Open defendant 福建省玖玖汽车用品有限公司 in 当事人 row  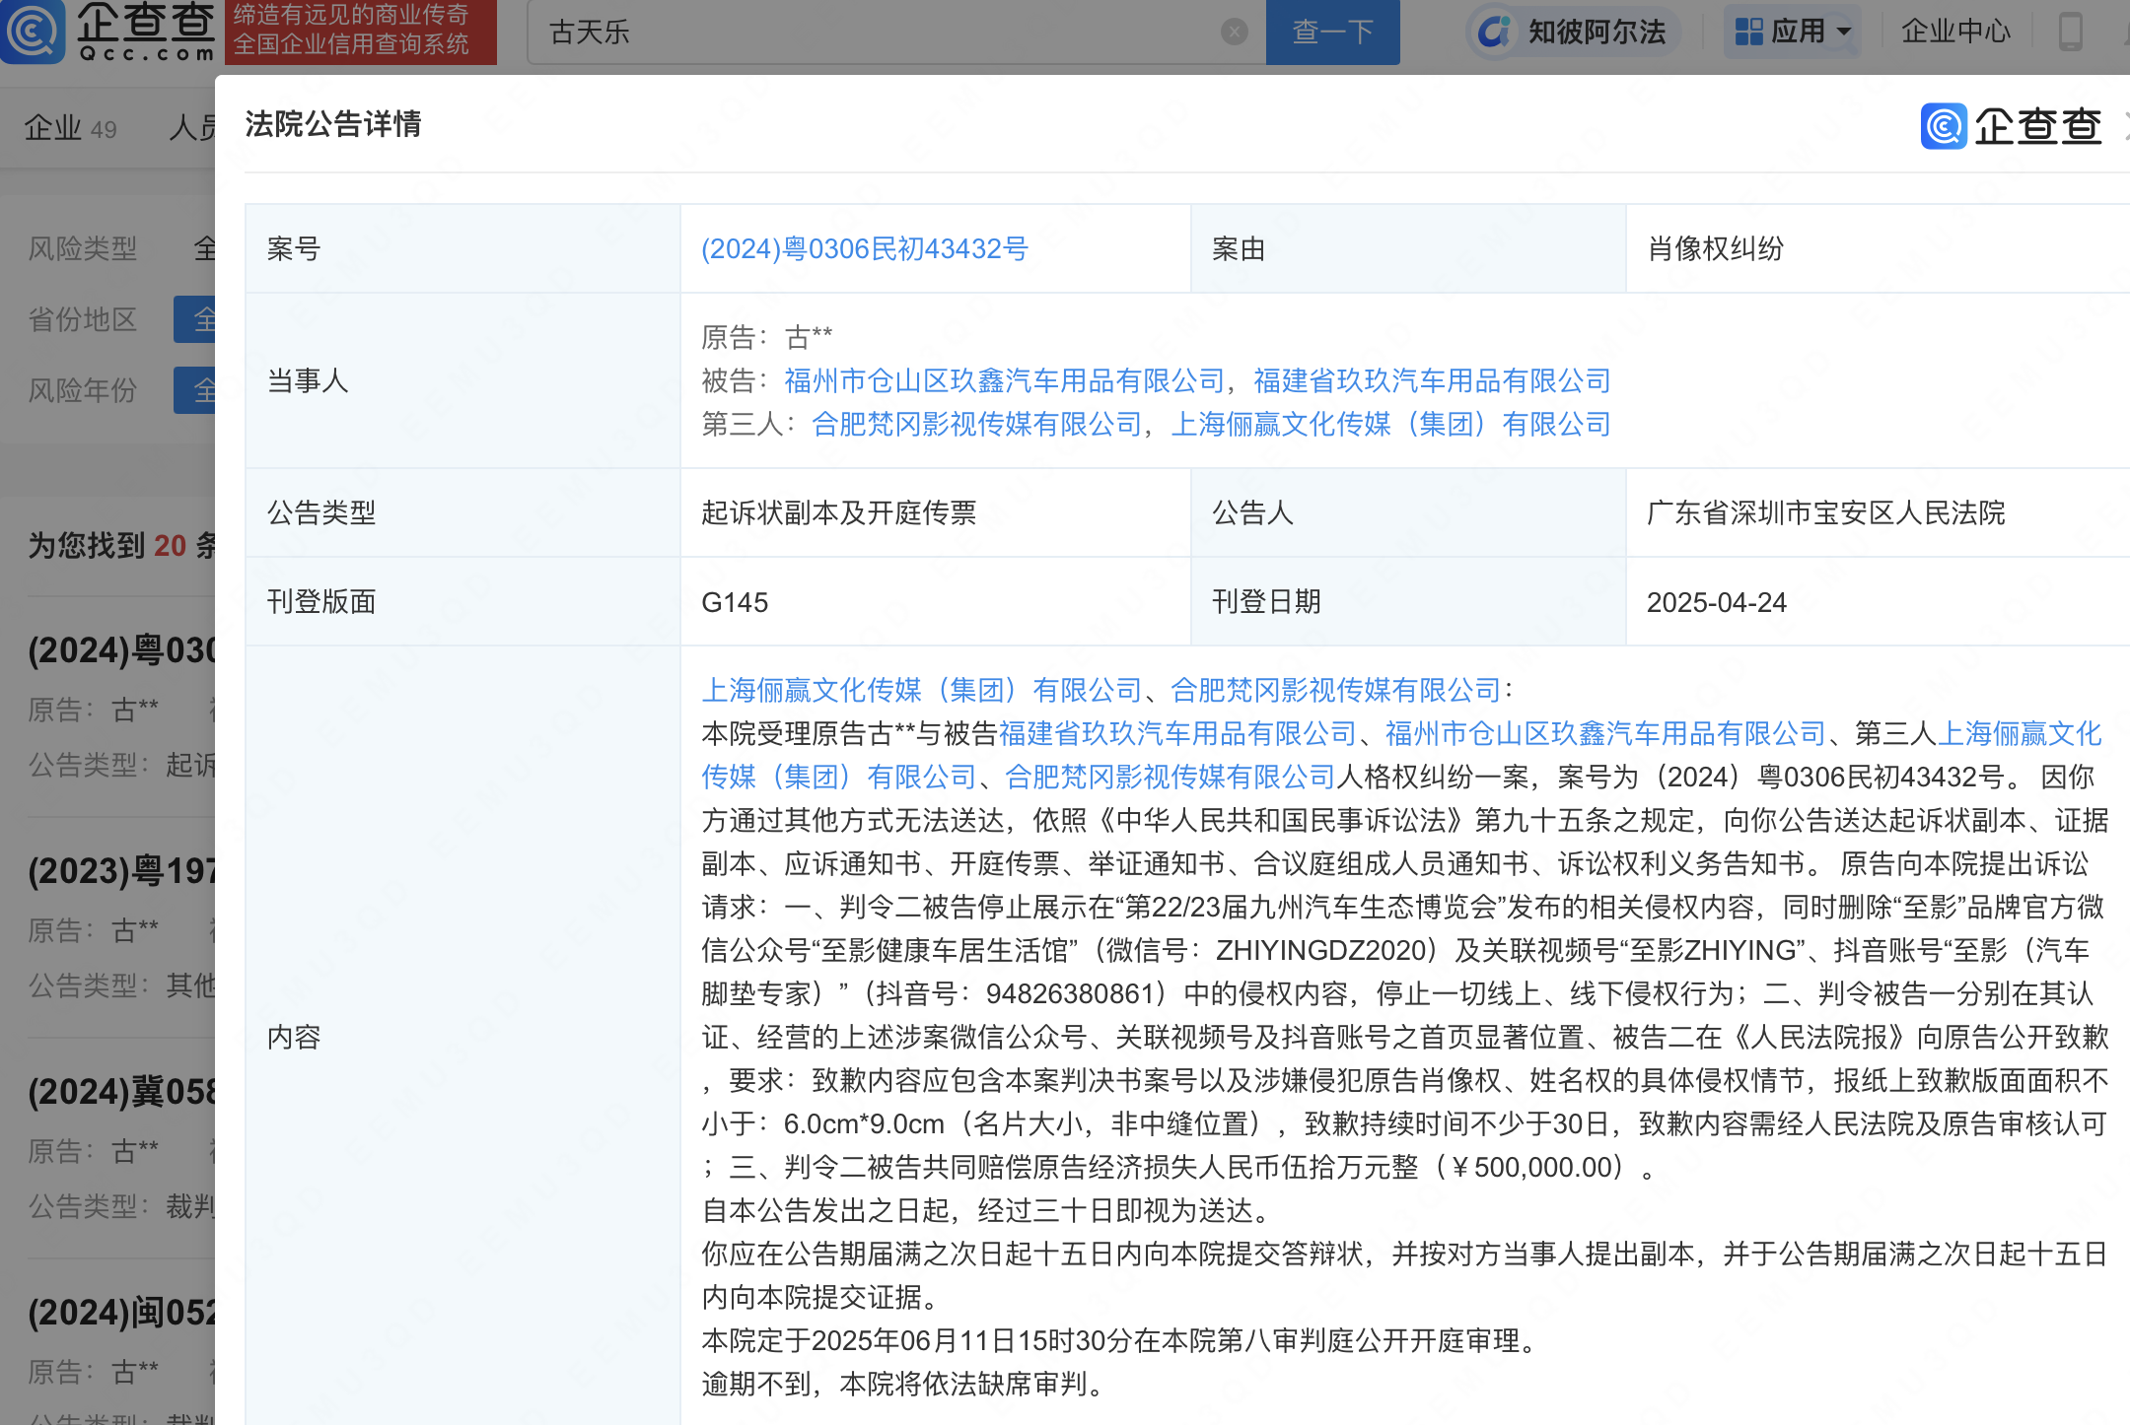(x=1432, y=380)
